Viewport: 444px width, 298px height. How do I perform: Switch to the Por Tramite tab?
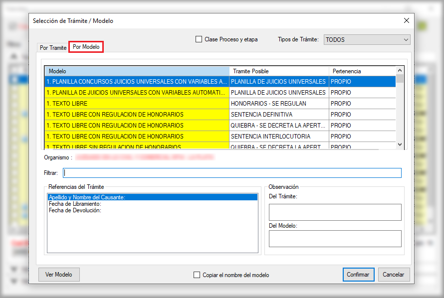click(53, 48)
